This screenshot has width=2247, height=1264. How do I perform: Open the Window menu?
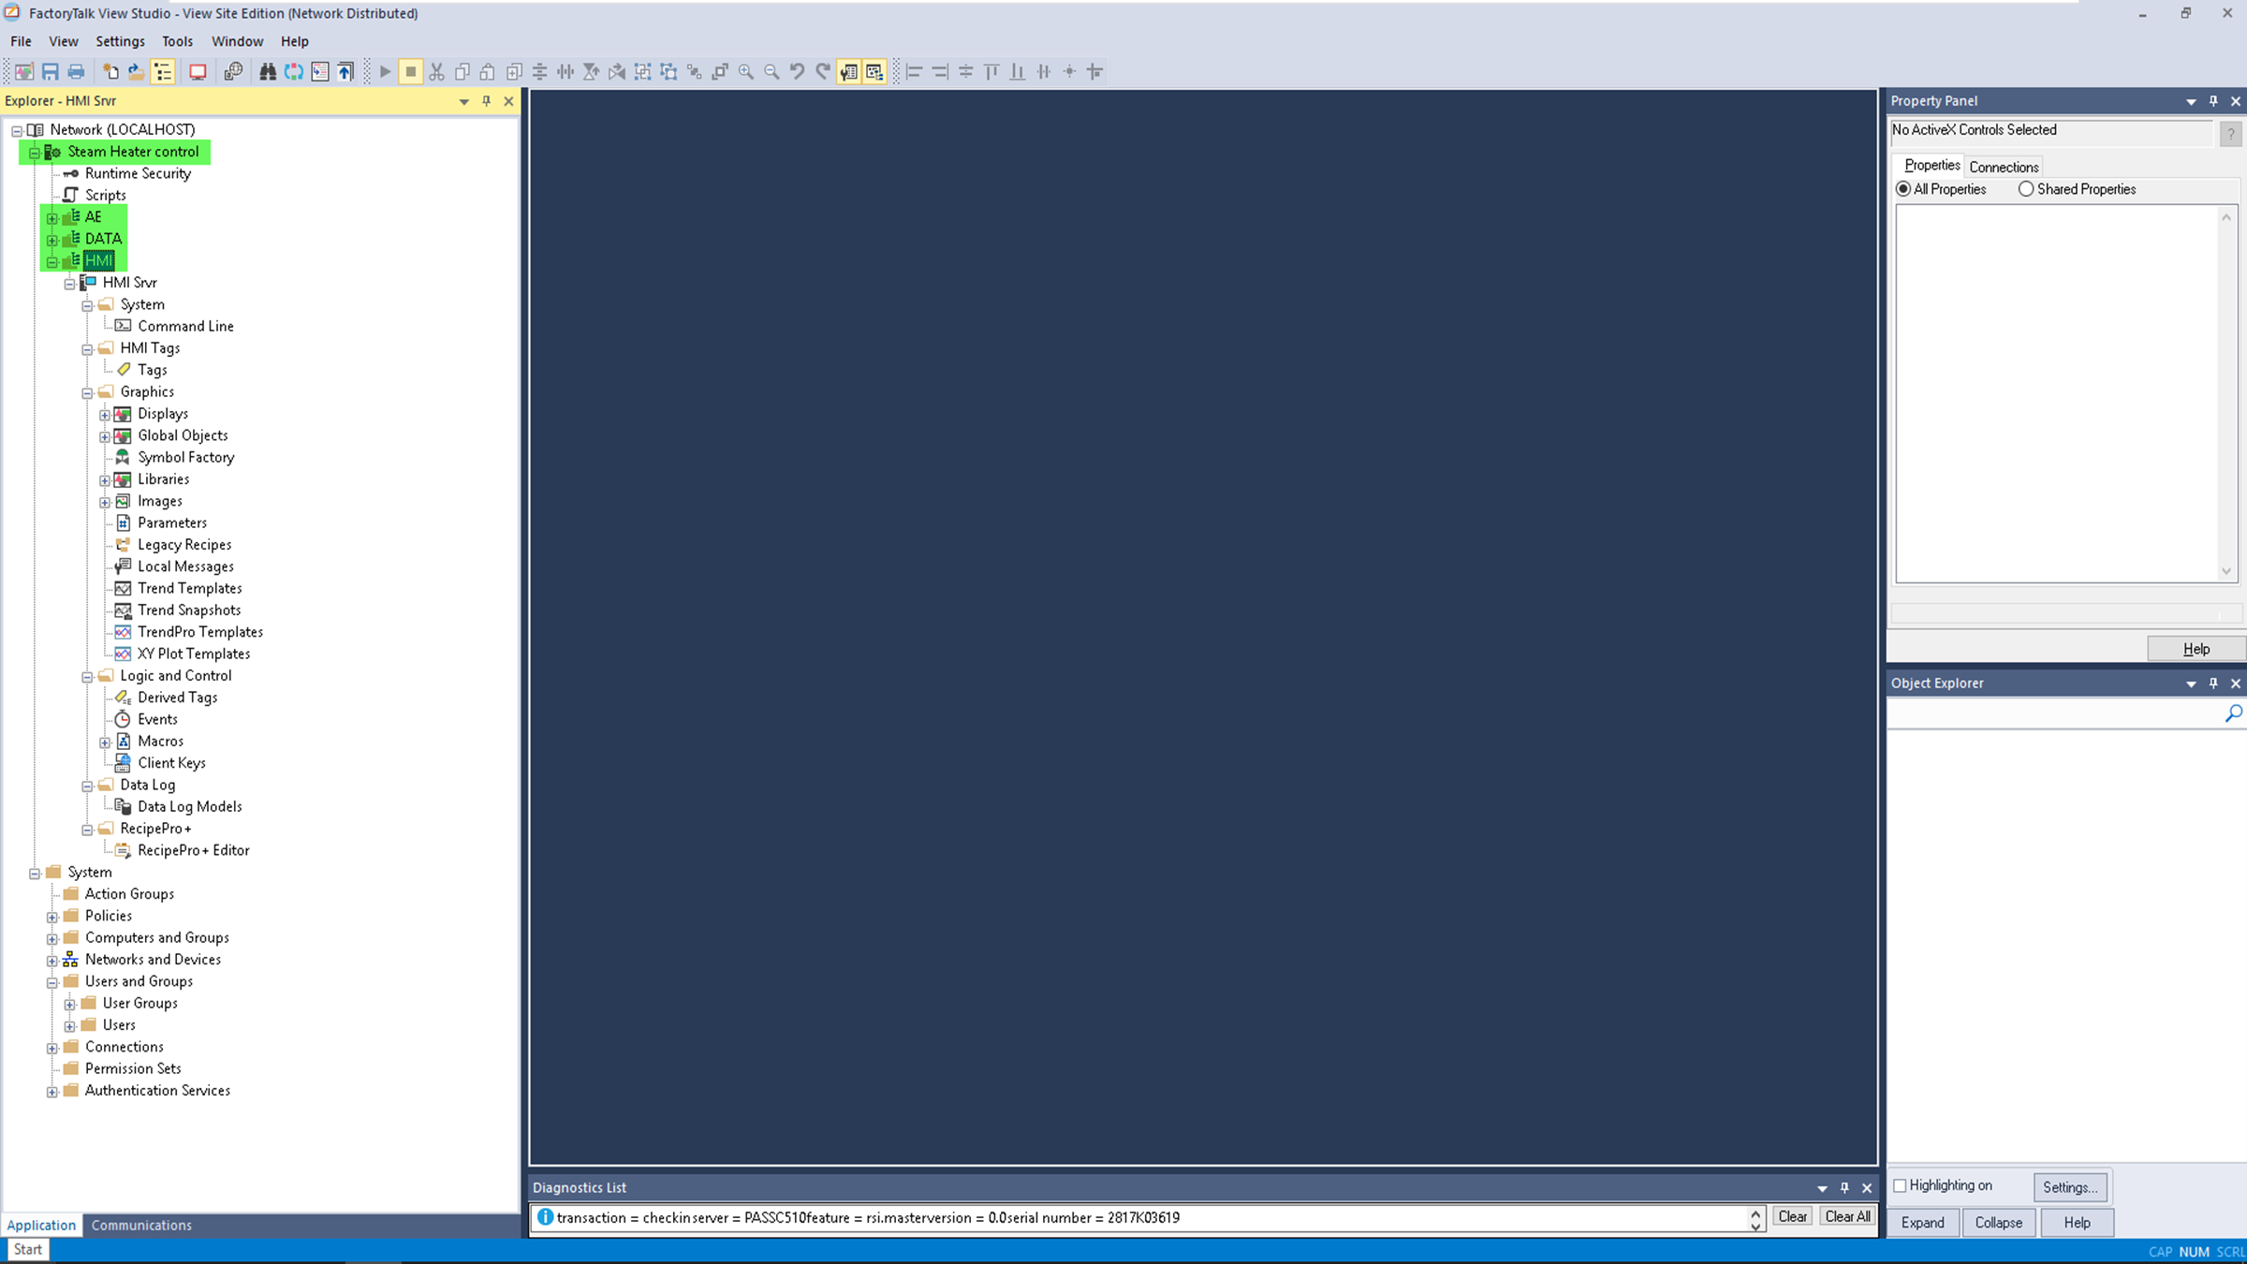click(x=237, y=41)
